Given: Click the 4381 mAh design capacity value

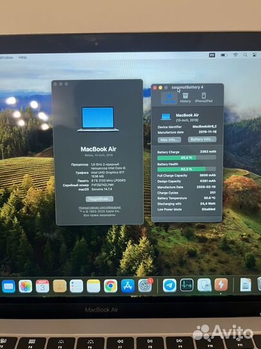Looking at the screenshot, I should pos(208,181).
